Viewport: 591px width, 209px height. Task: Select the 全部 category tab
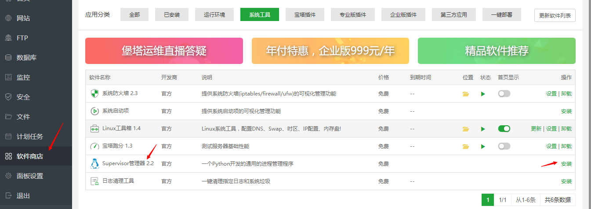coord(134,14)
